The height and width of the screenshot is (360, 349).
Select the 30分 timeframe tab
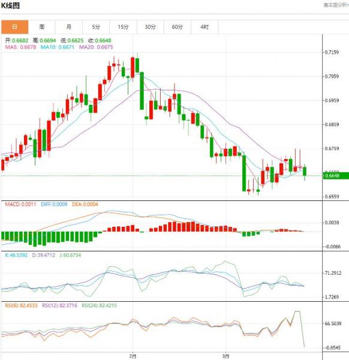pos(151,27)
